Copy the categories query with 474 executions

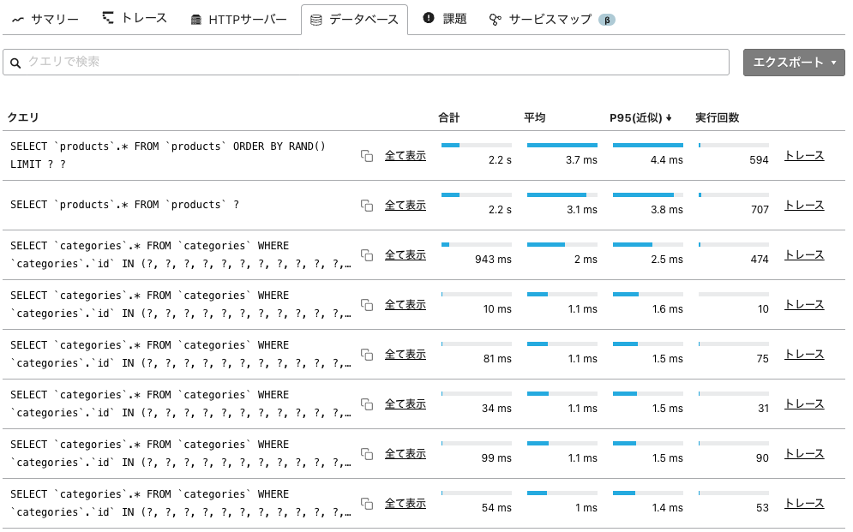[367, 255]
